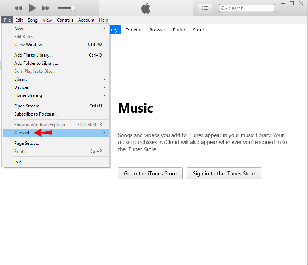
Task: Click Go to the iTunes Store button
Action: coord(150,174)
